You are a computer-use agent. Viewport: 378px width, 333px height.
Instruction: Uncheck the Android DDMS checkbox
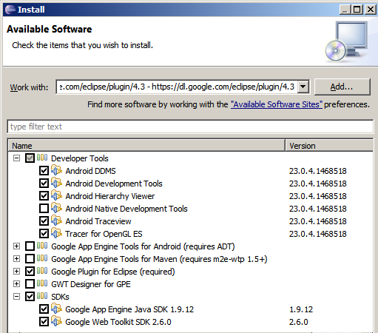[x=44, y=171]
